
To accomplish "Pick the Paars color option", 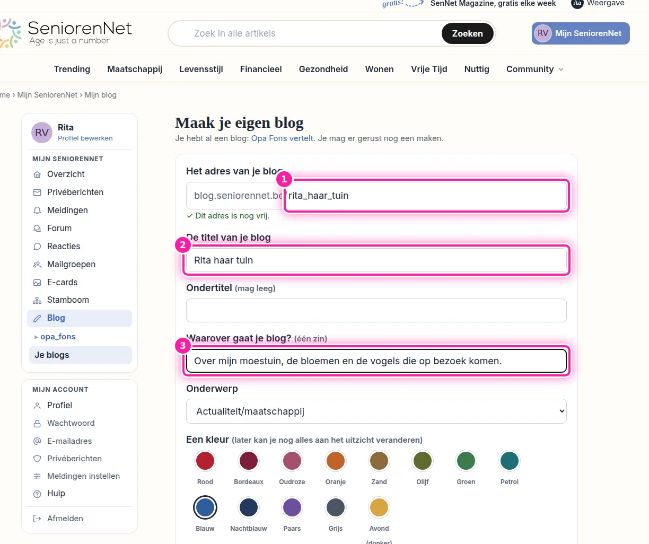I will [292, 507].
